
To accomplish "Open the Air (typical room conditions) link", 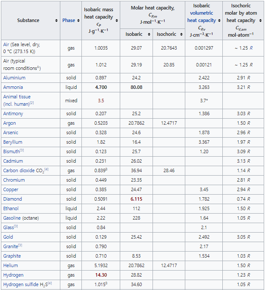I will coord(22,65).
